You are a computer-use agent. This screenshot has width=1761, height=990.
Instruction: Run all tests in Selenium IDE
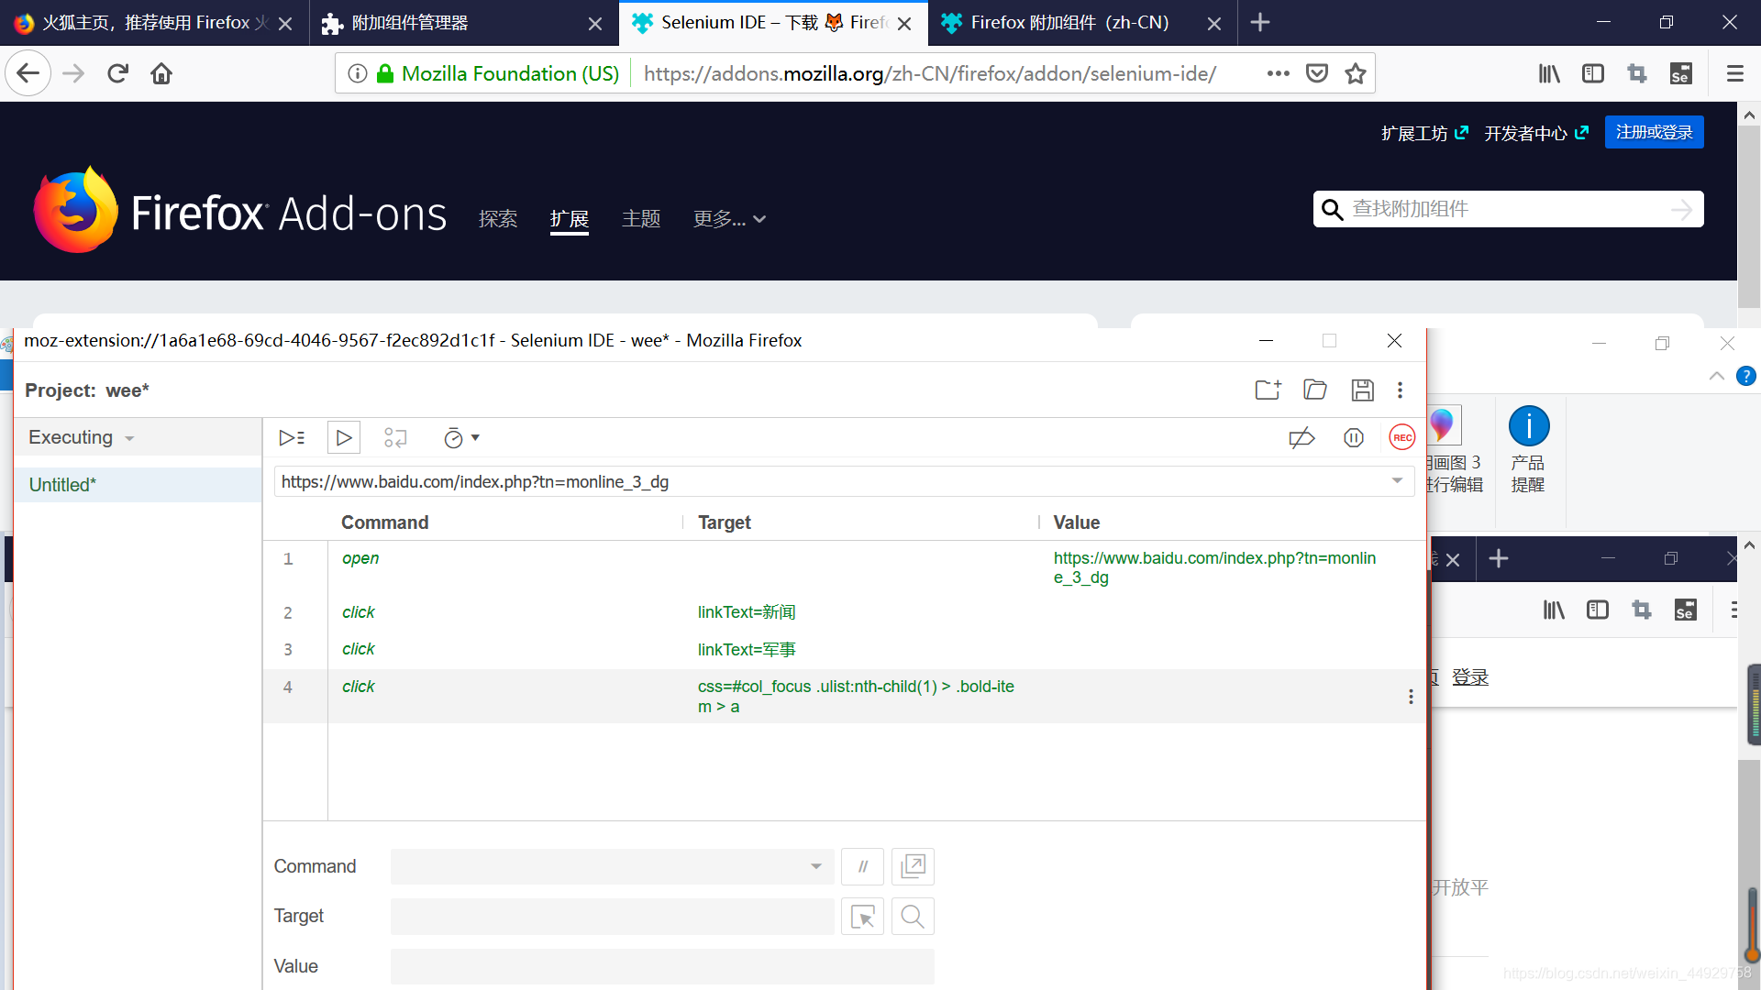292,438
